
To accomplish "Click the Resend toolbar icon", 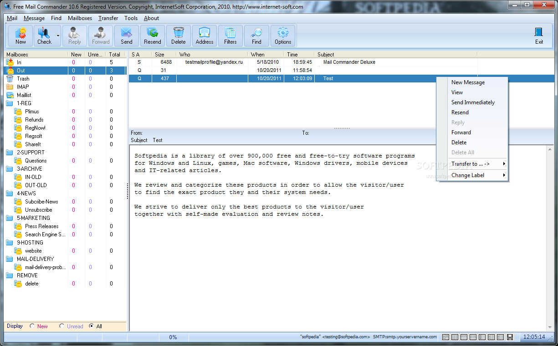I will (153, 36).
